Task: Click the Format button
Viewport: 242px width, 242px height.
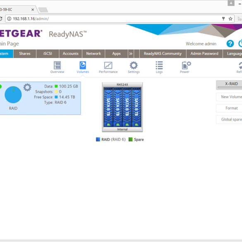Action: pos(229,108)
